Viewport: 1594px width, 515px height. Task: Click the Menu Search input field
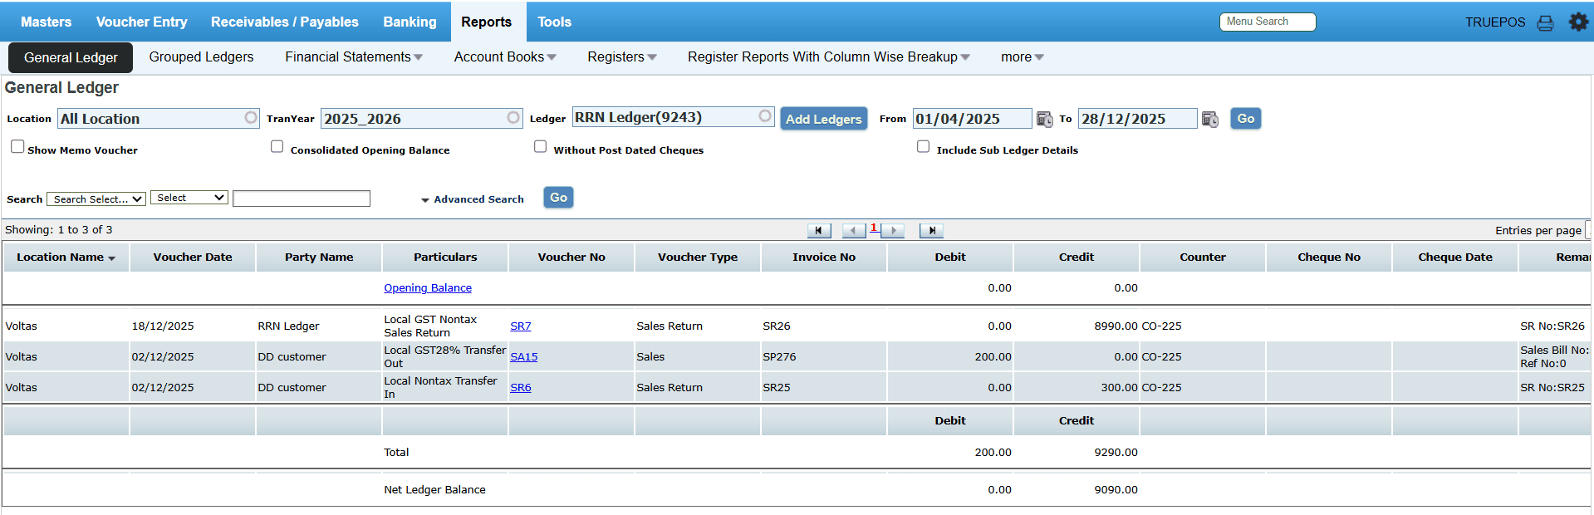[x=1267, y=22]
